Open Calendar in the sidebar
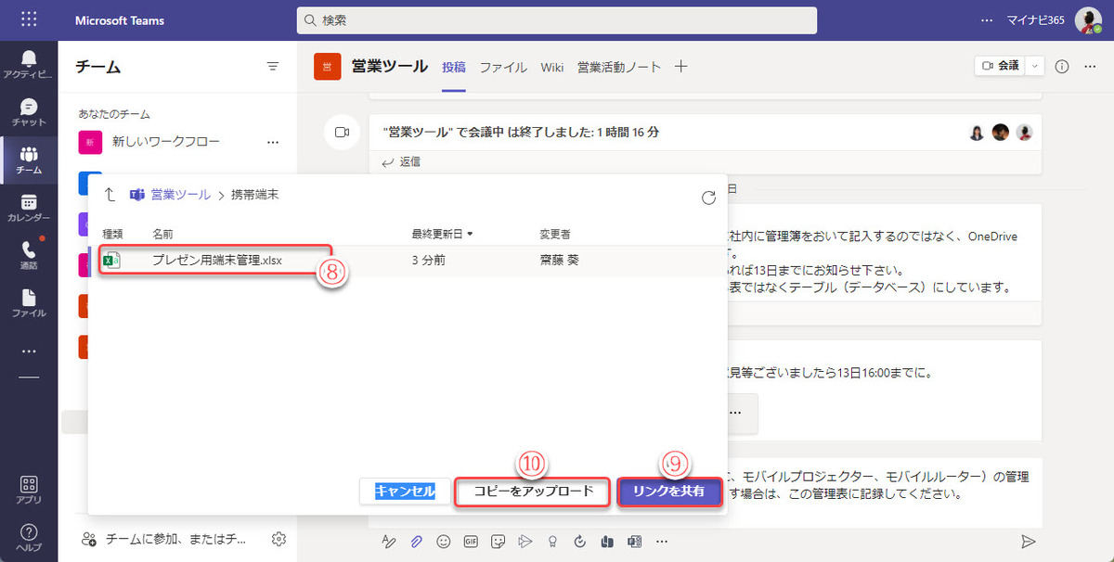This screenshot has width=1114, height=562. [x=29, y=208]
